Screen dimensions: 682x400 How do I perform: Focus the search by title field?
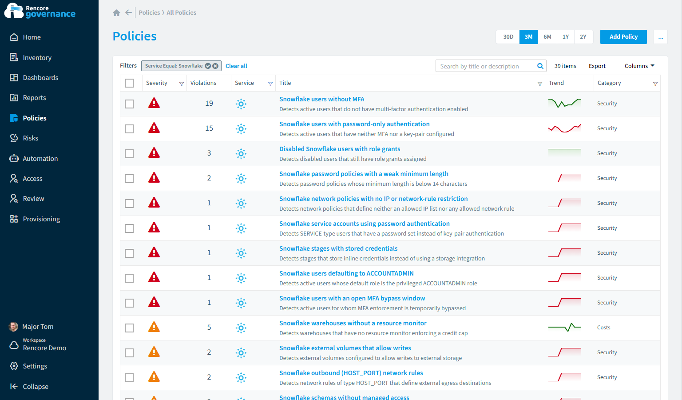pyautogui.click(x=487, y=66)
